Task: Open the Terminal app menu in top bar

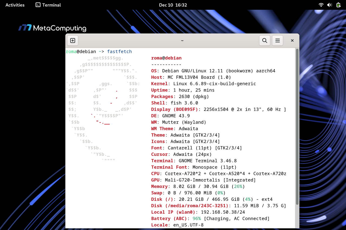Action: (48, 5)
